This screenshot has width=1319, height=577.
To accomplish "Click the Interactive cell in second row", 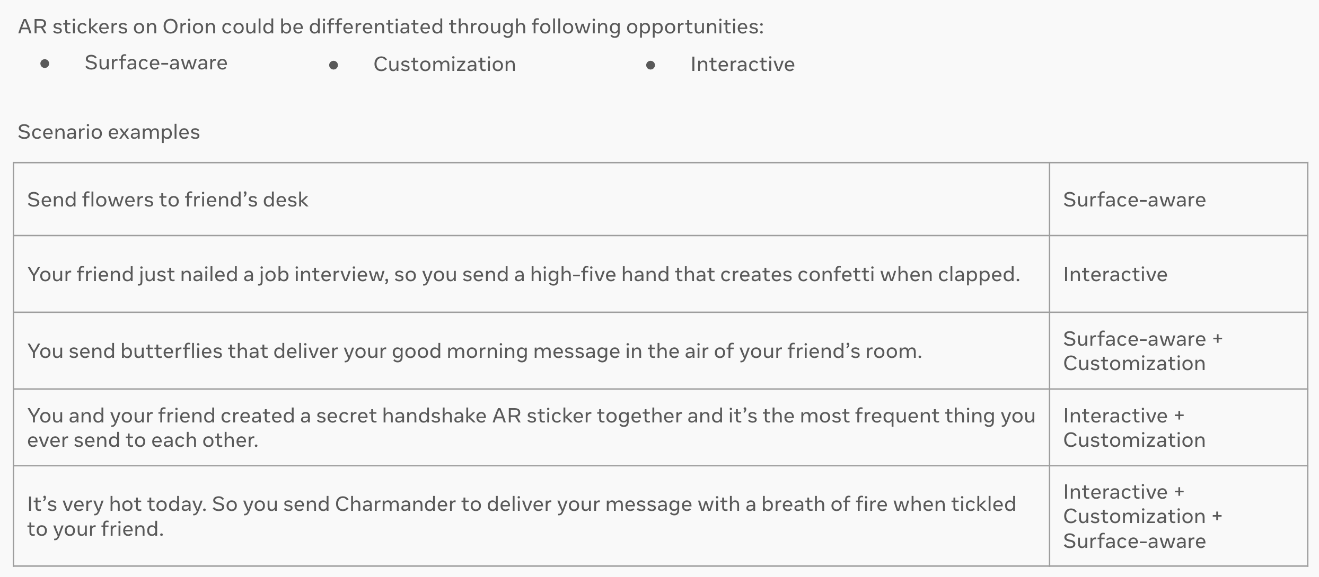I will point(1179,274).
